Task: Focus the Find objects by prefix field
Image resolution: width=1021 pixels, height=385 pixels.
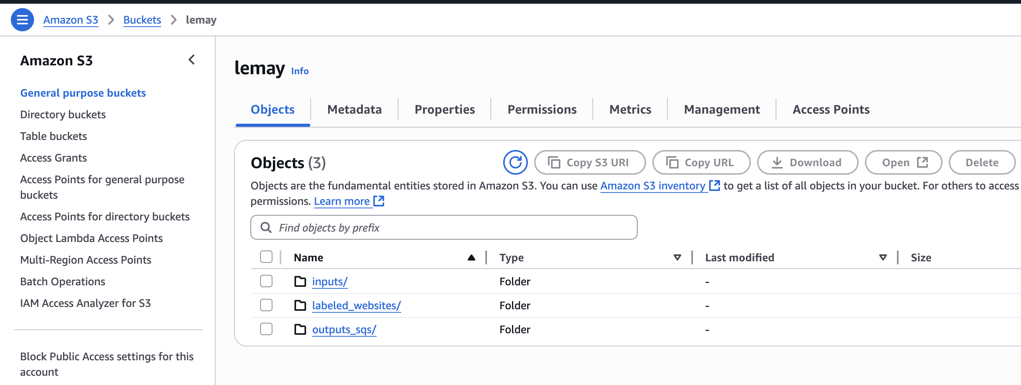Action: coord(452,228)
